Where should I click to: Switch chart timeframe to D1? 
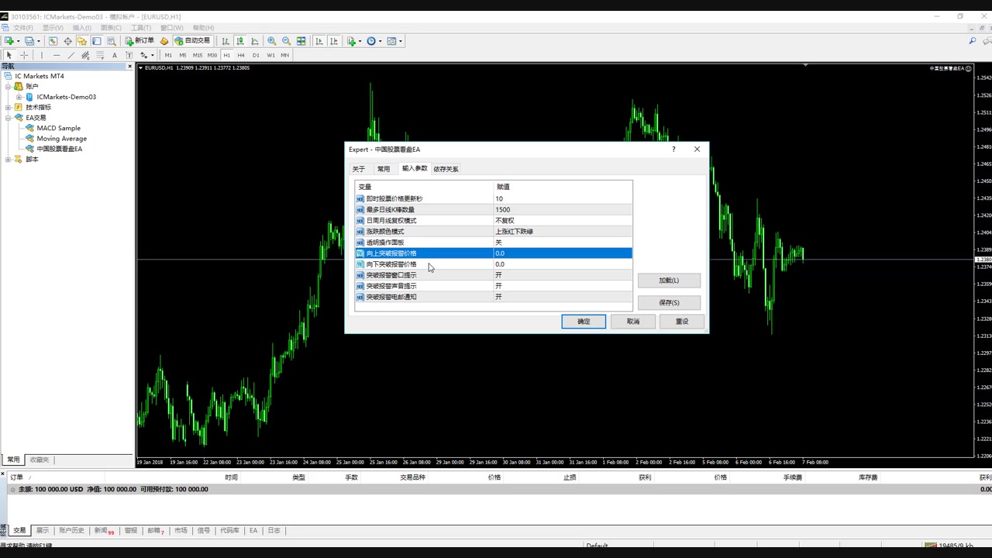(x=256, y=55)
